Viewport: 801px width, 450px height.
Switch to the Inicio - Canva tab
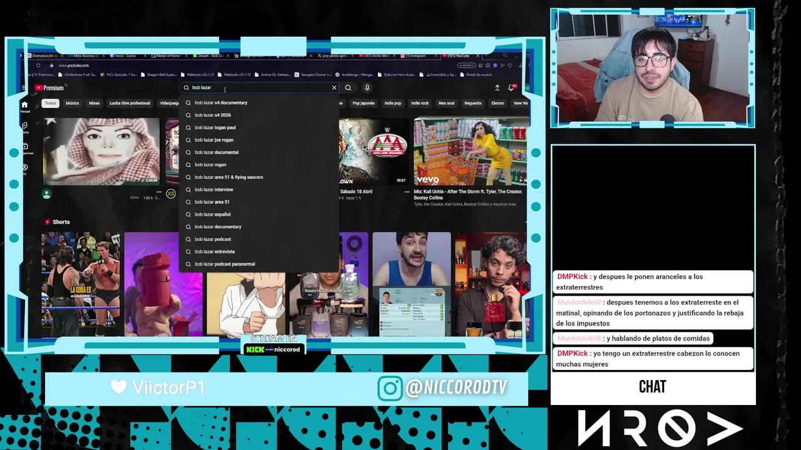(x=128, y=56)
